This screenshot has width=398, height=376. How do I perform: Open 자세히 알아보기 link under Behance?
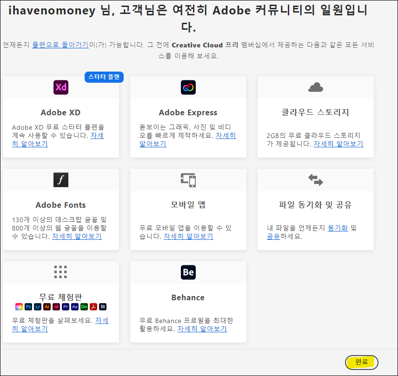202,329
